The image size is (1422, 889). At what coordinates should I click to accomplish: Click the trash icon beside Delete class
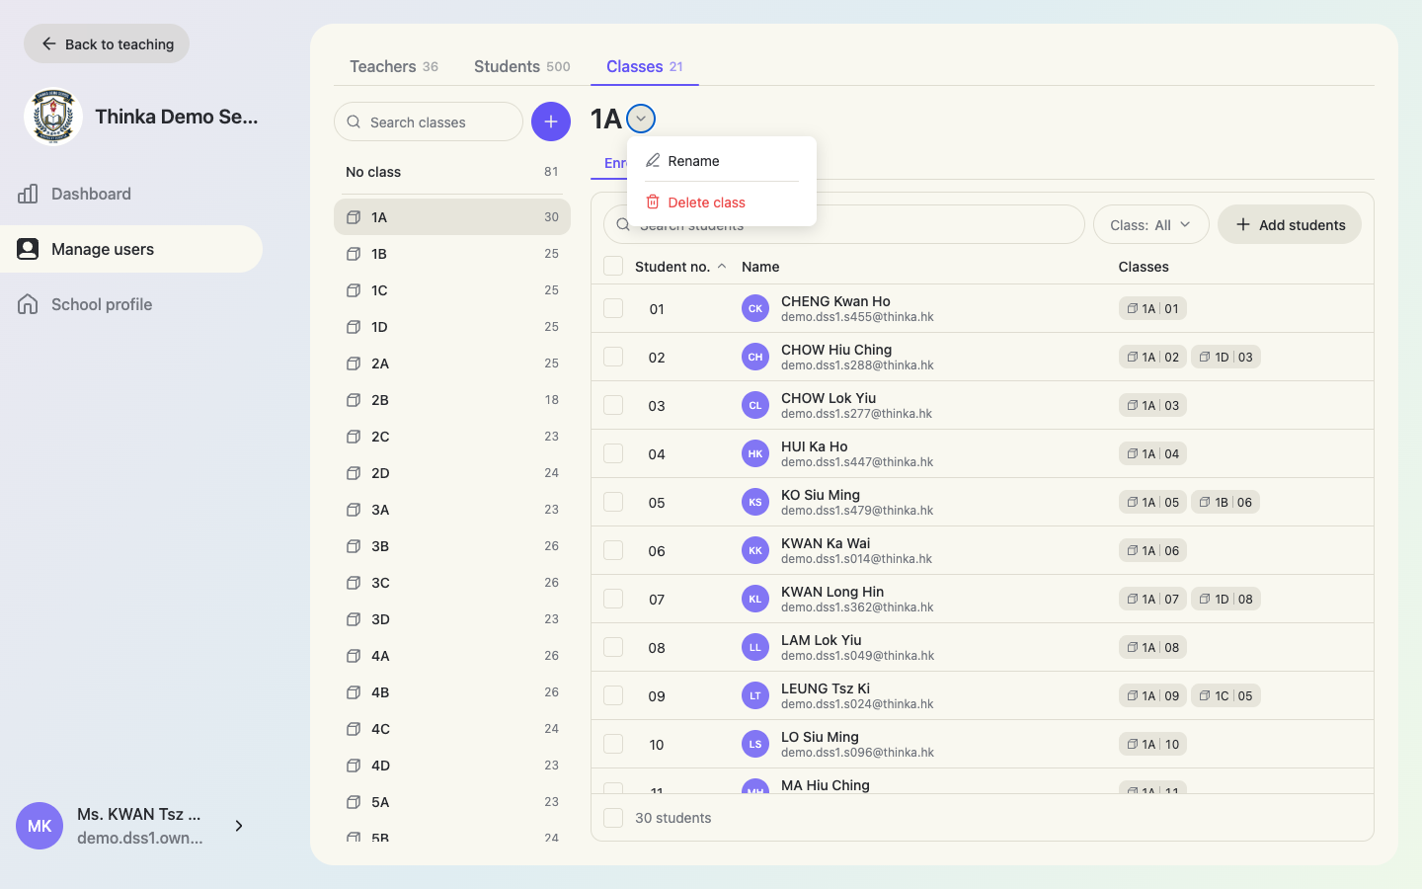(653, 202)
